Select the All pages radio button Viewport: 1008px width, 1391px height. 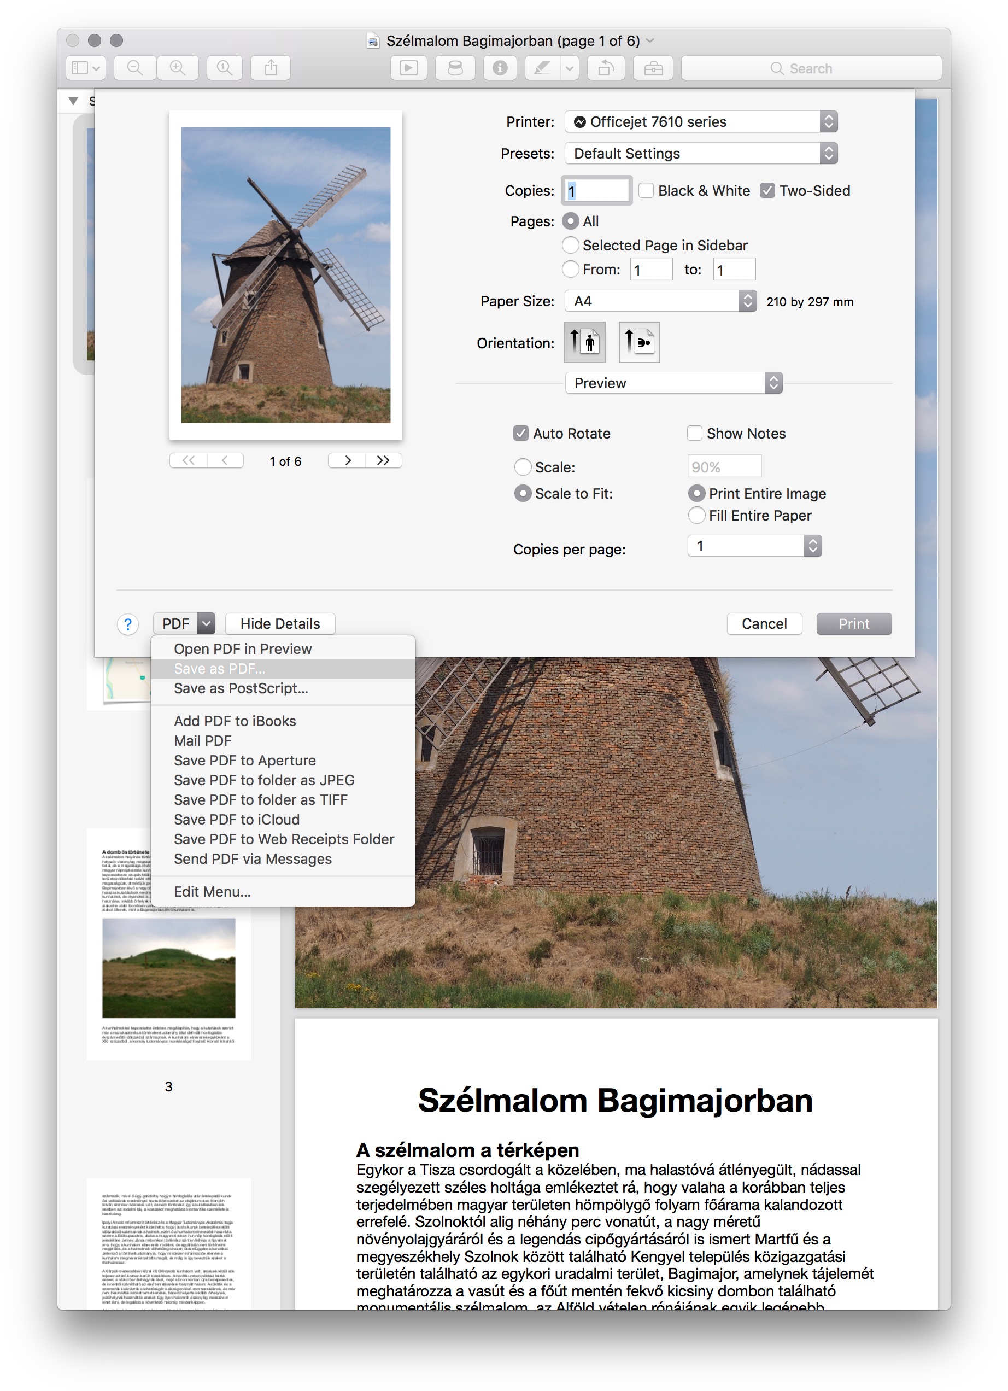(571, 221)
